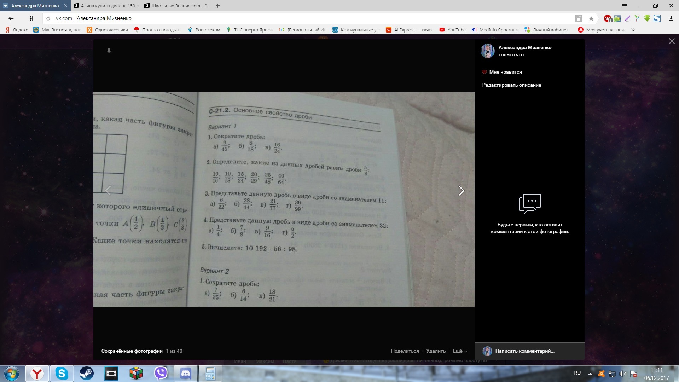Open the Yandex bookmarks star icon

591,18
